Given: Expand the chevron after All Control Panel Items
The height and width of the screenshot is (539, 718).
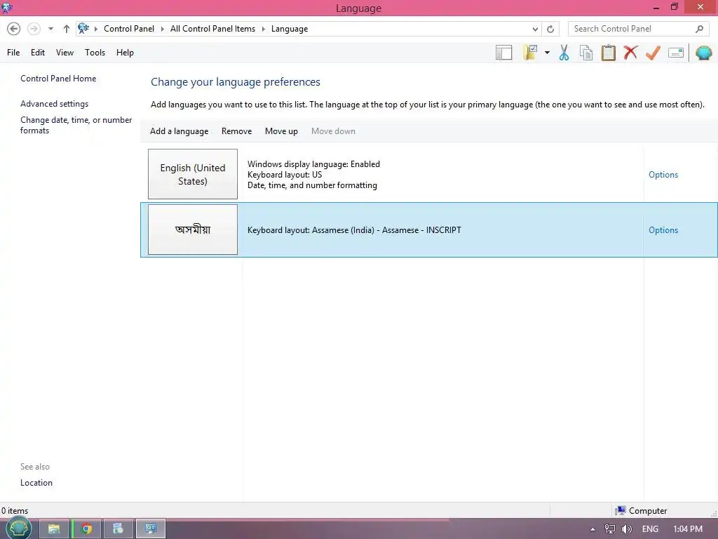Looking at the screenshot, I should [264, 29].
